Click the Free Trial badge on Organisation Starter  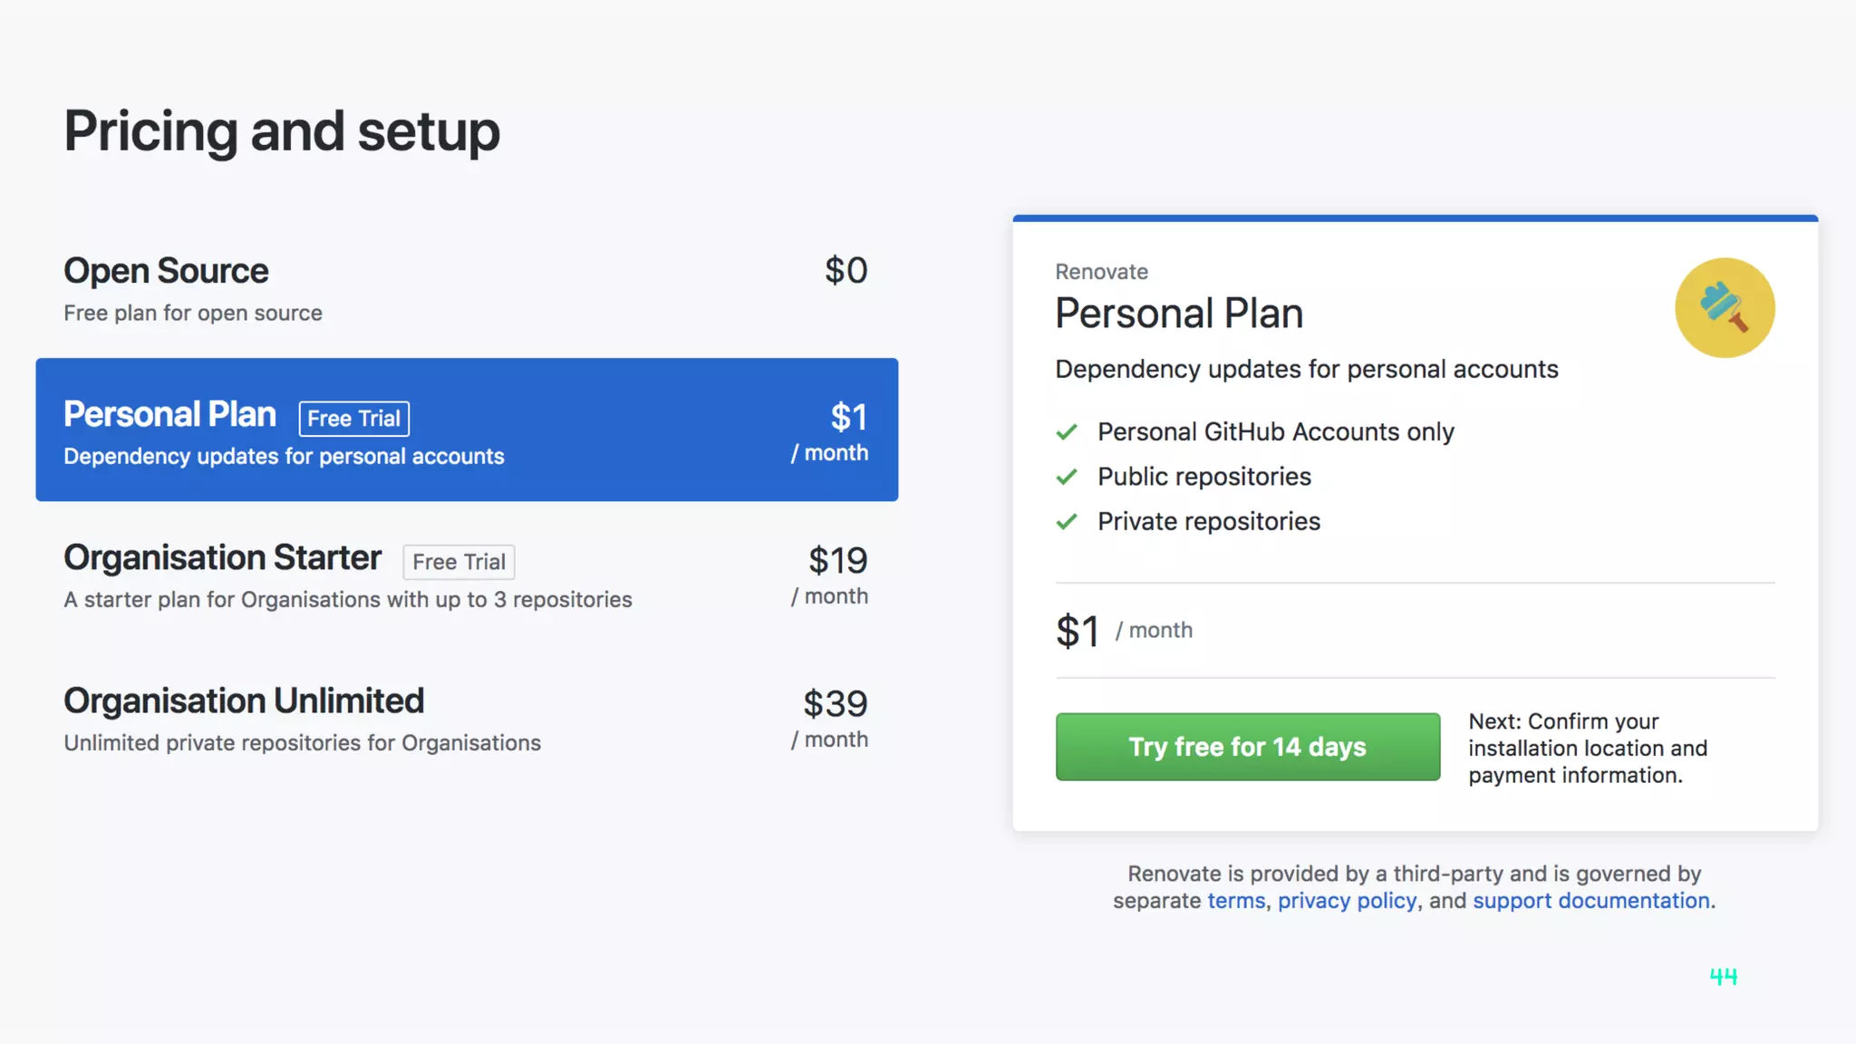coord(459,562)
